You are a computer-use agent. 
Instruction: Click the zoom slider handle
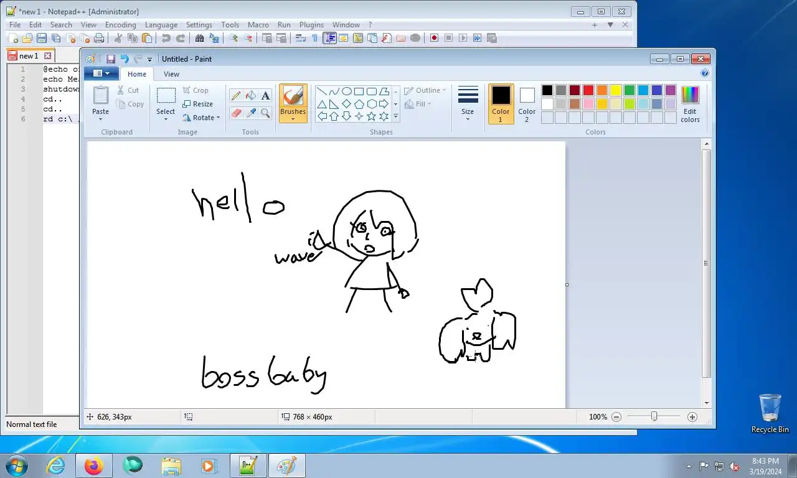point(654,417)
